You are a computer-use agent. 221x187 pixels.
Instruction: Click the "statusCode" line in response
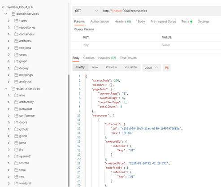point(106,81)
